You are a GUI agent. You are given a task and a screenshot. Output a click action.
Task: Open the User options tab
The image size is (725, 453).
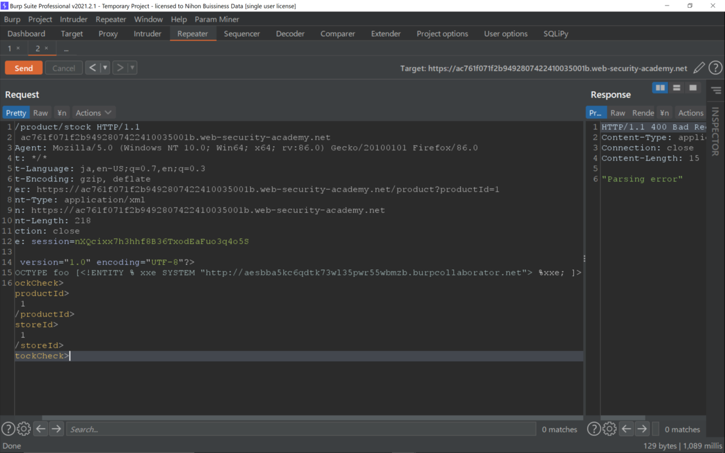[x=506, y=34]
